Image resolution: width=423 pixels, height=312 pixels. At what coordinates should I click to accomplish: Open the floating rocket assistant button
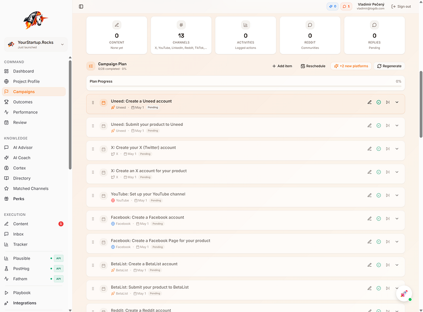coord(404,293)
